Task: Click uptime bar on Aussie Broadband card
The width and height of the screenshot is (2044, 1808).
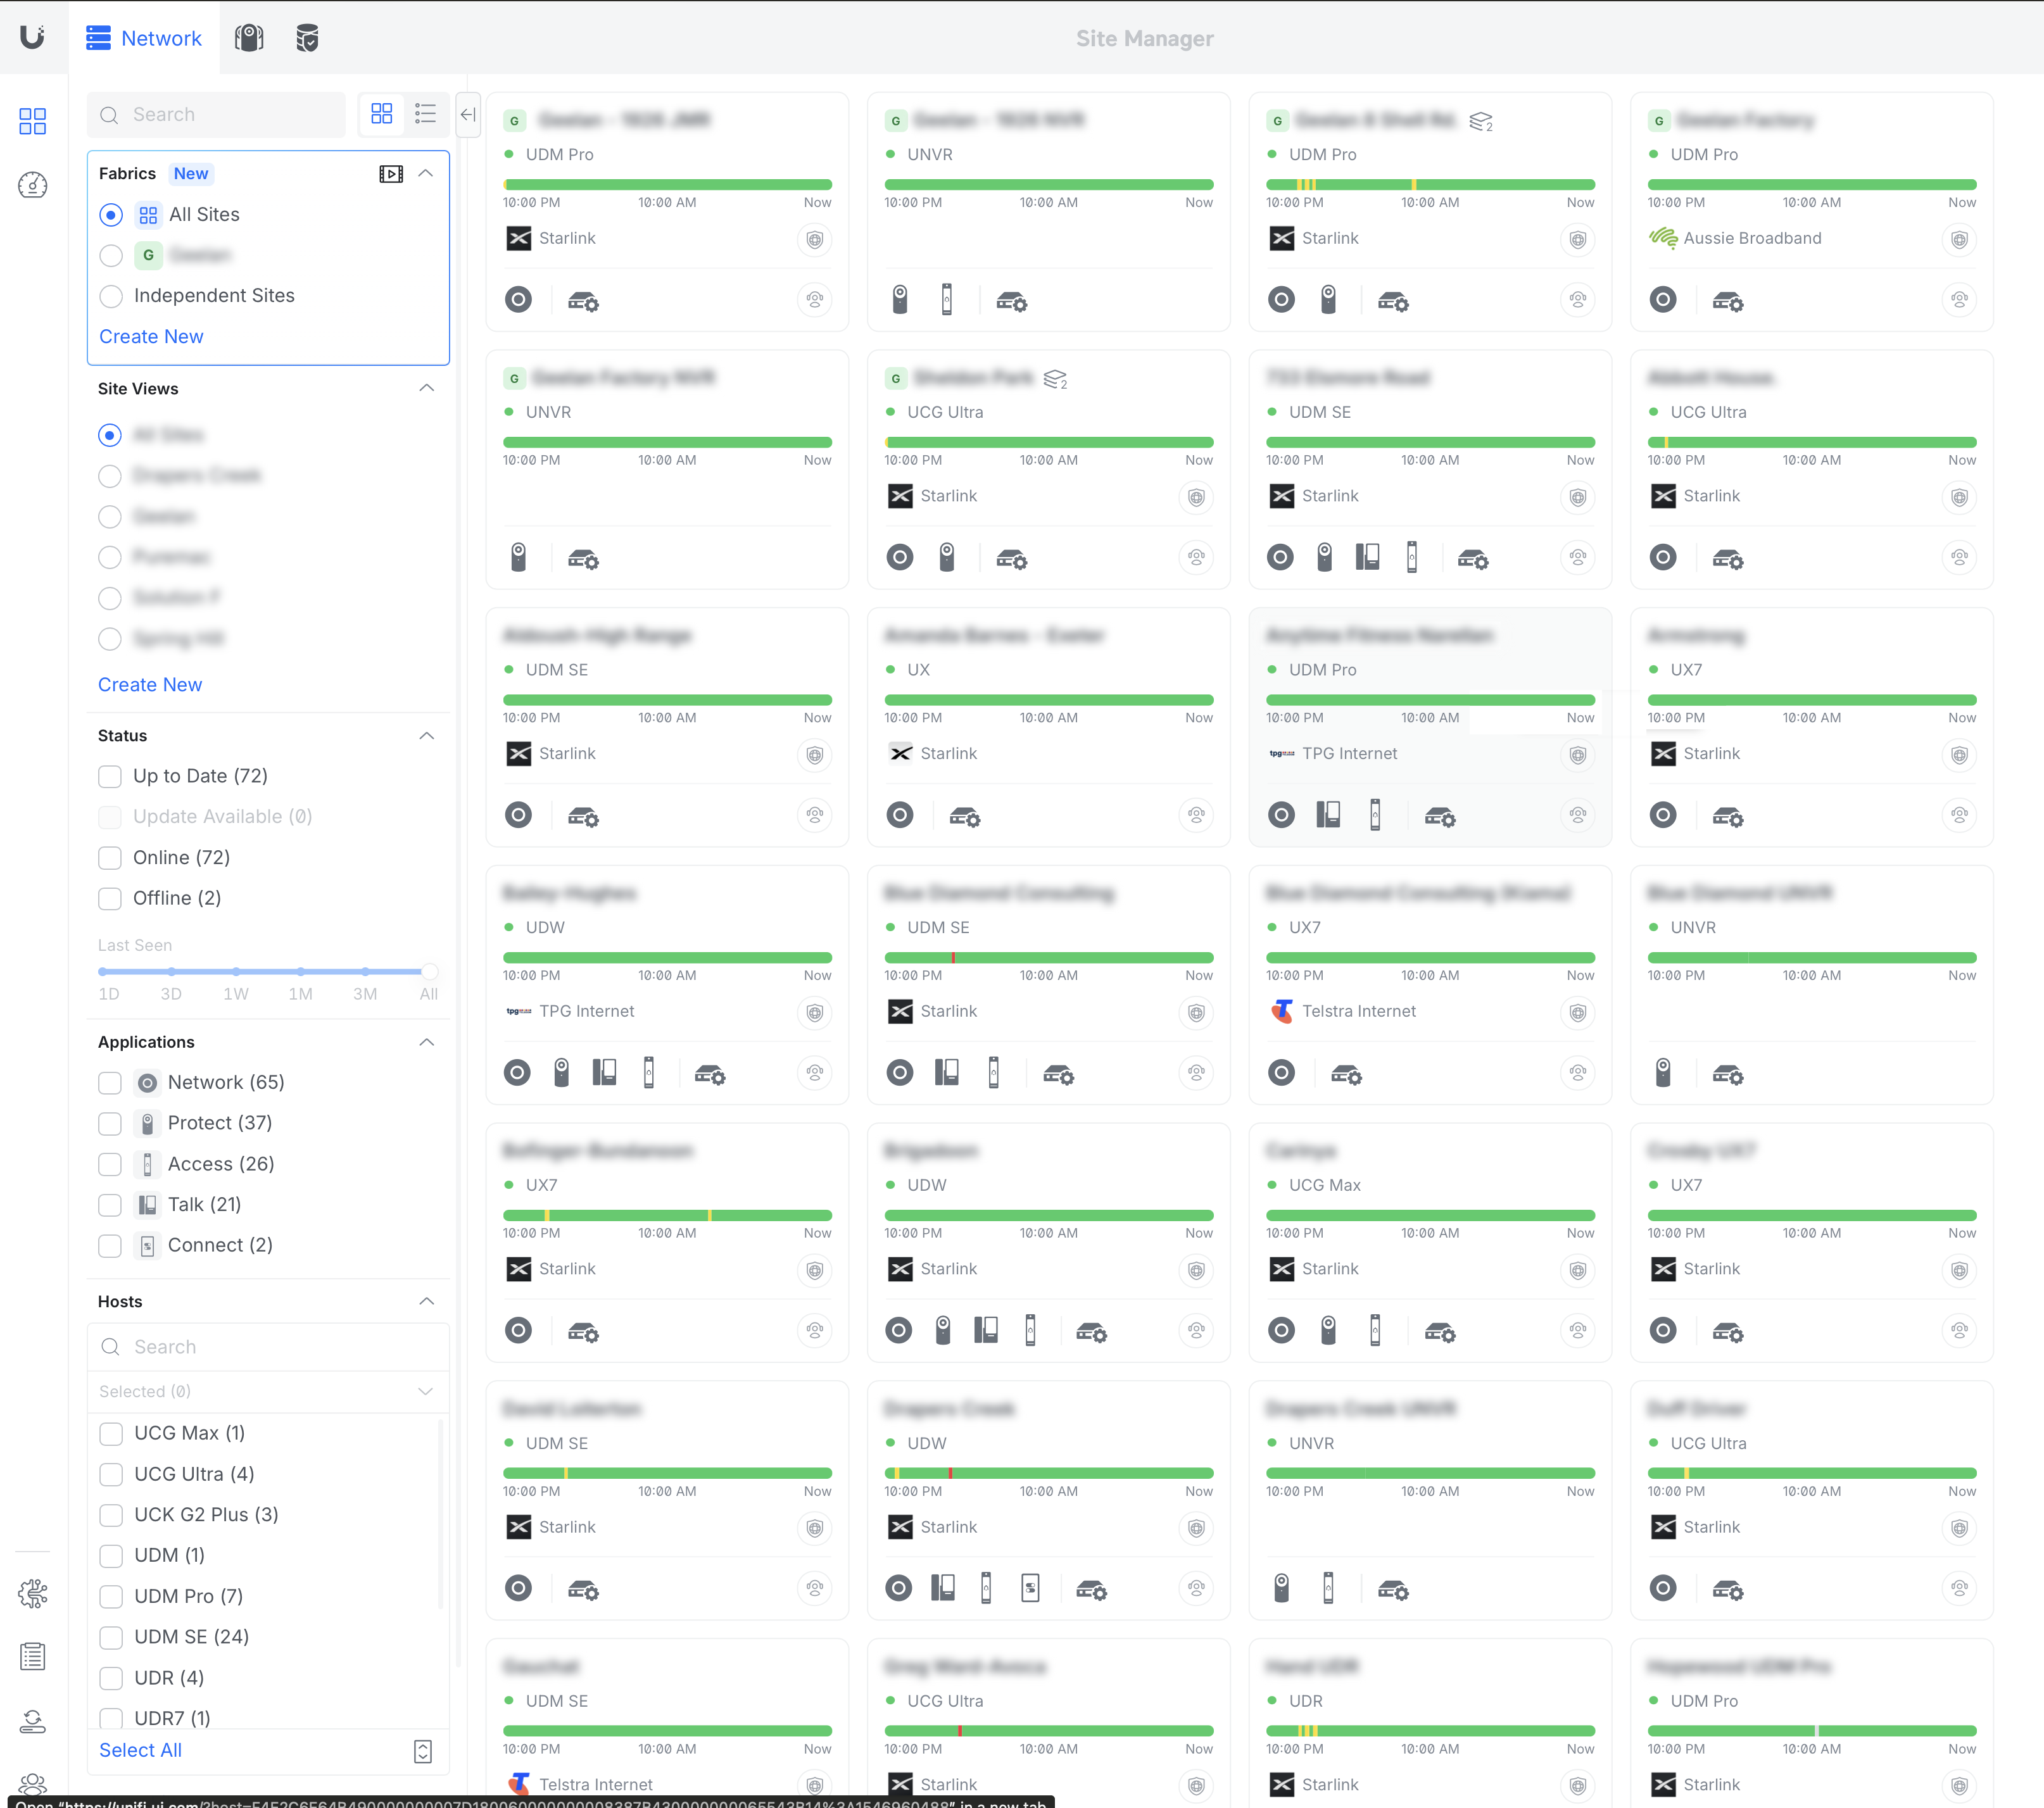Action: pos(1811,185)
